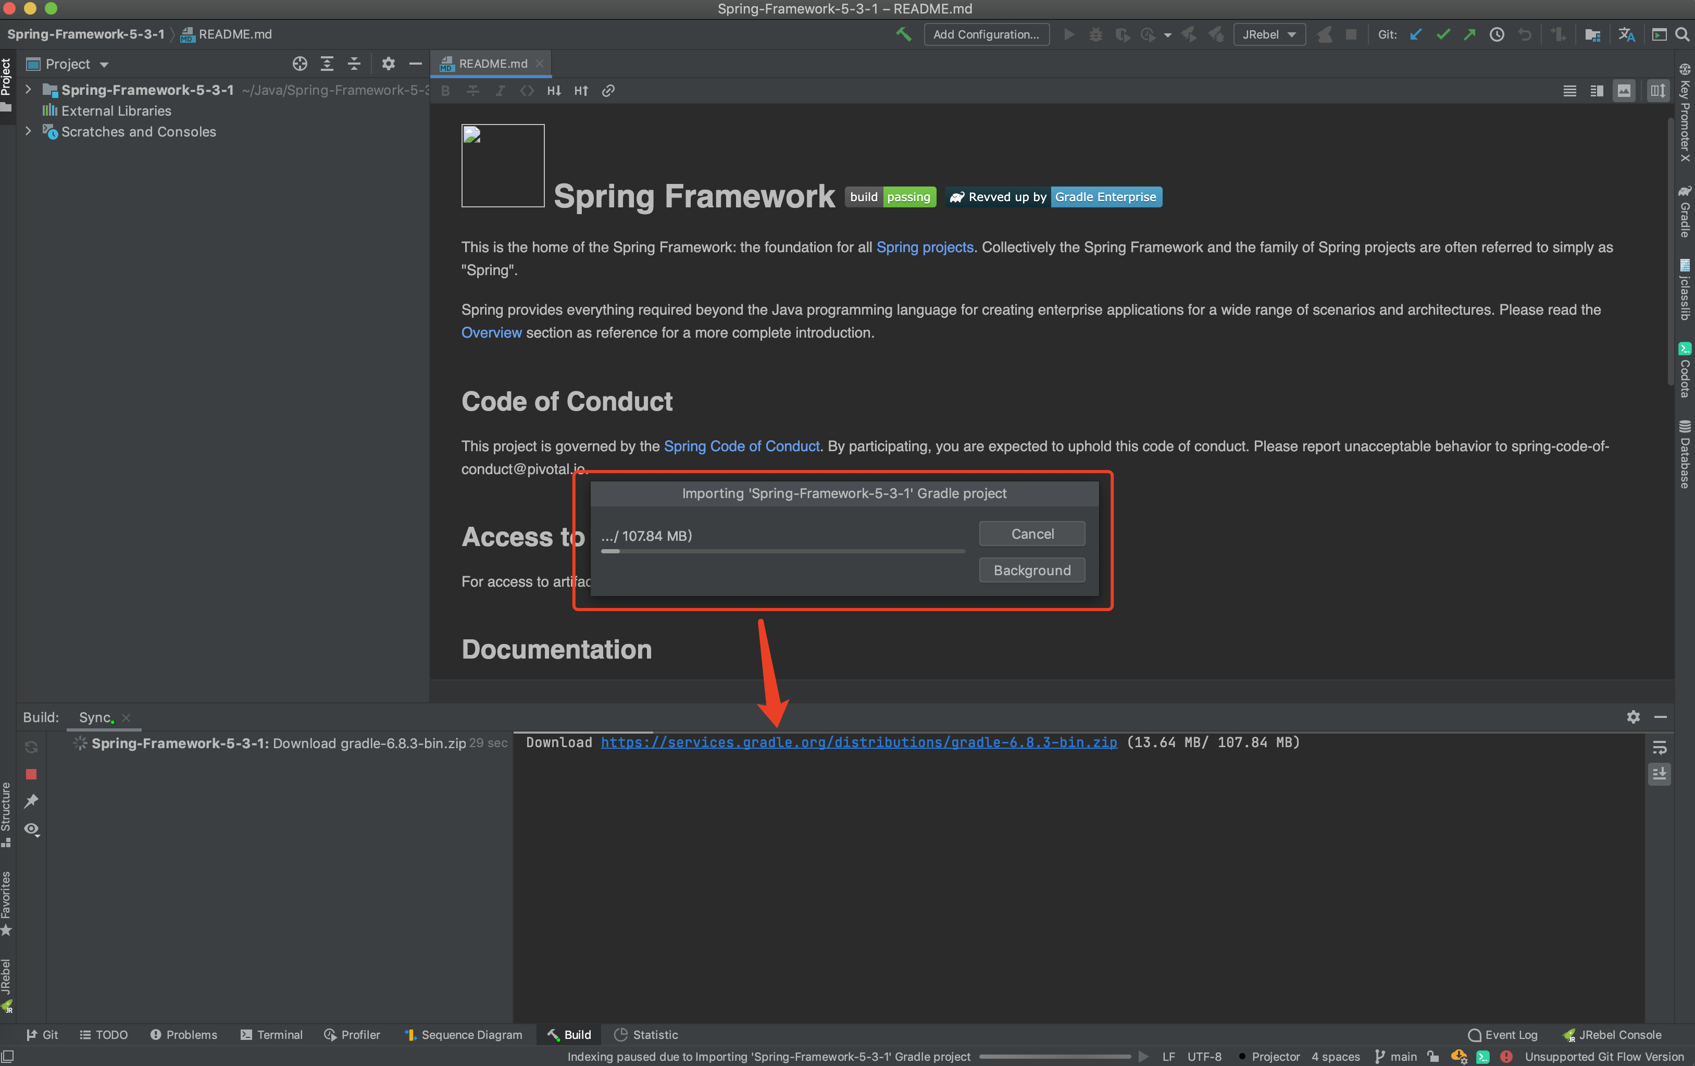Click the Background button in the import dialog
This screenshot has height=1066, width=1695.
tap(1031, 569)
